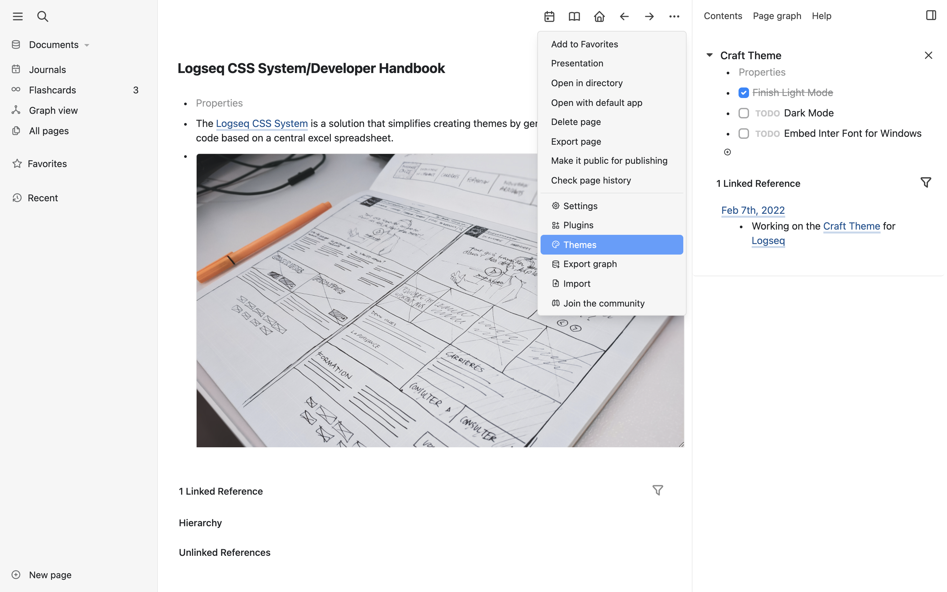Choose Export page menu entry
Image resolution: width=947 pixels, height=592 pixels.
pos(576,142)
